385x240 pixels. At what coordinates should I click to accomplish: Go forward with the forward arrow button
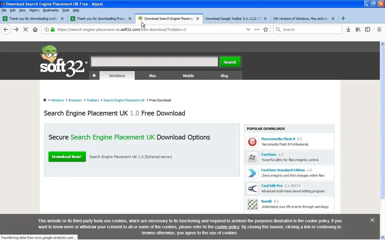(x=16, y=29)
